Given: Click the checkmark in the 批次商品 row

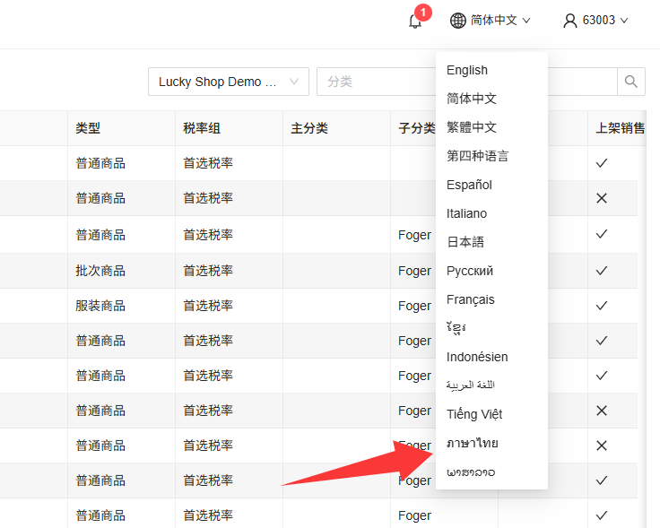Looking at the screenshot, I should [602, 271].
